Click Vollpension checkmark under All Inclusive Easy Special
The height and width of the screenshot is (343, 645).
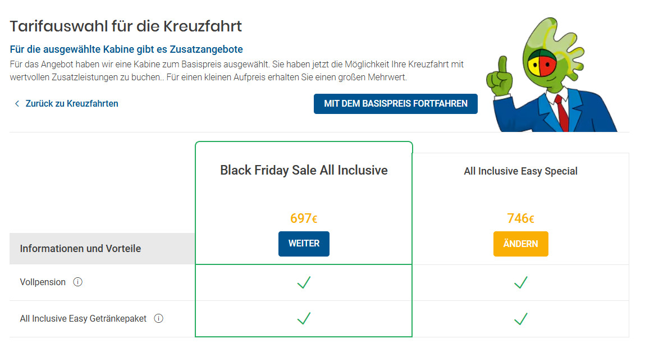coord(520,282)
